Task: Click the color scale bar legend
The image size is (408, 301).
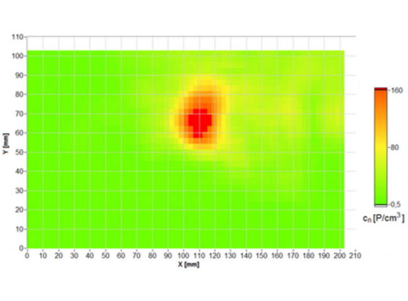Action: click(x=380, y=147)
